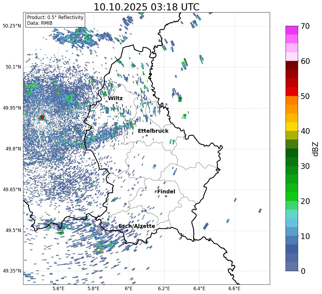322x294 pixels.
Task: Click the 5.6°E longitude label
Action: point(58,289)
